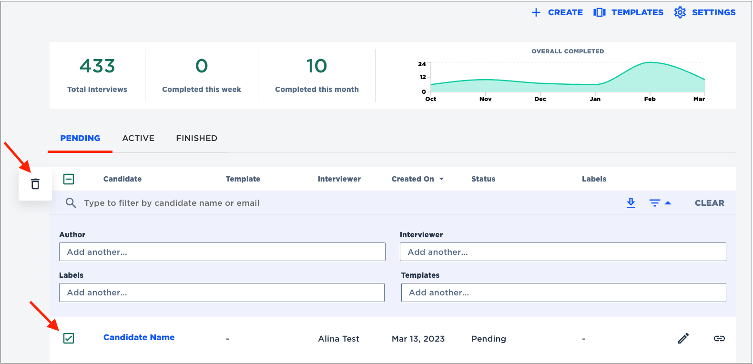
Task: Open the Labels filter field
Action: click(222, 293)
